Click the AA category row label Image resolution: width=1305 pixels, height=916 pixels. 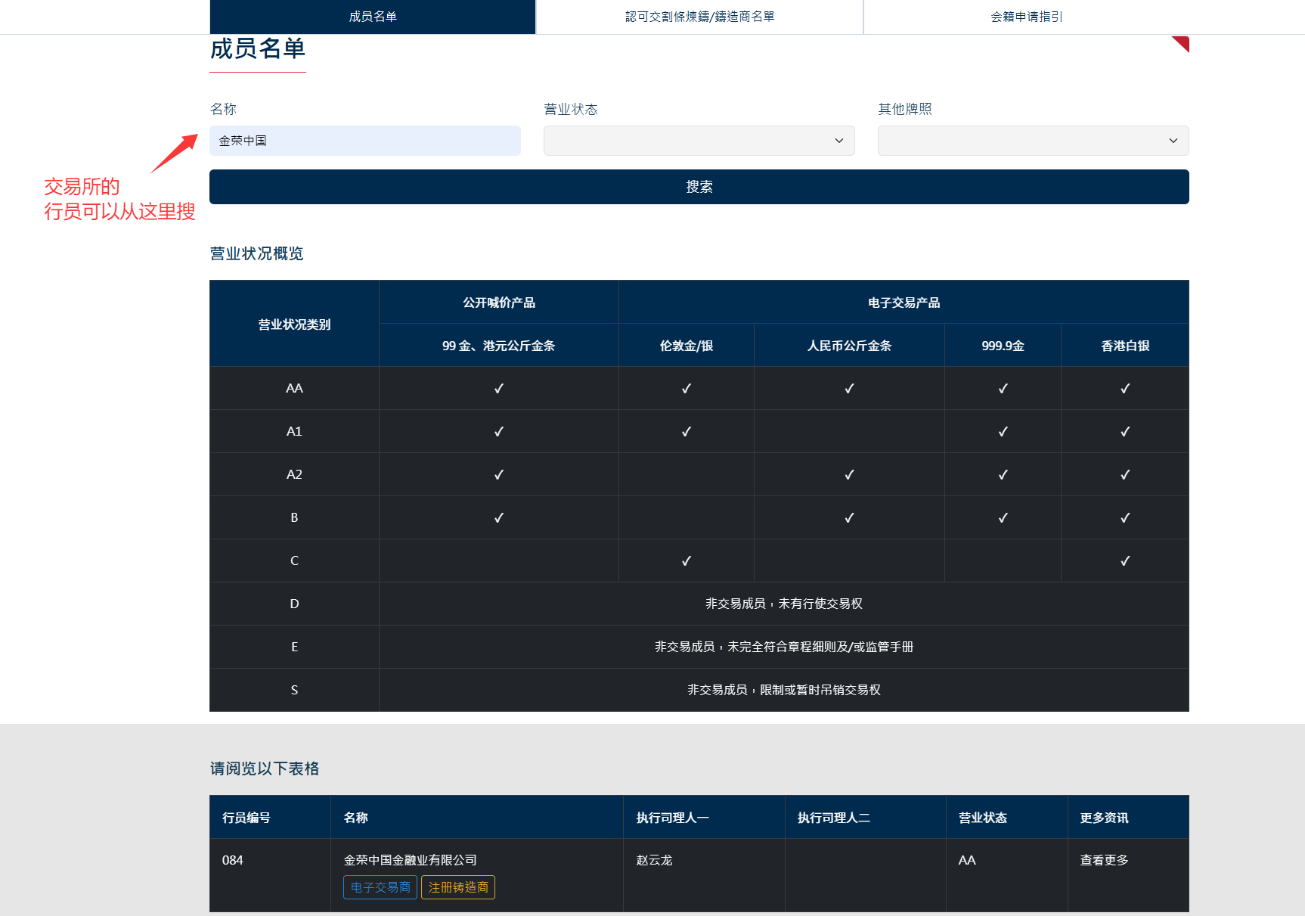tap(294, 388)
